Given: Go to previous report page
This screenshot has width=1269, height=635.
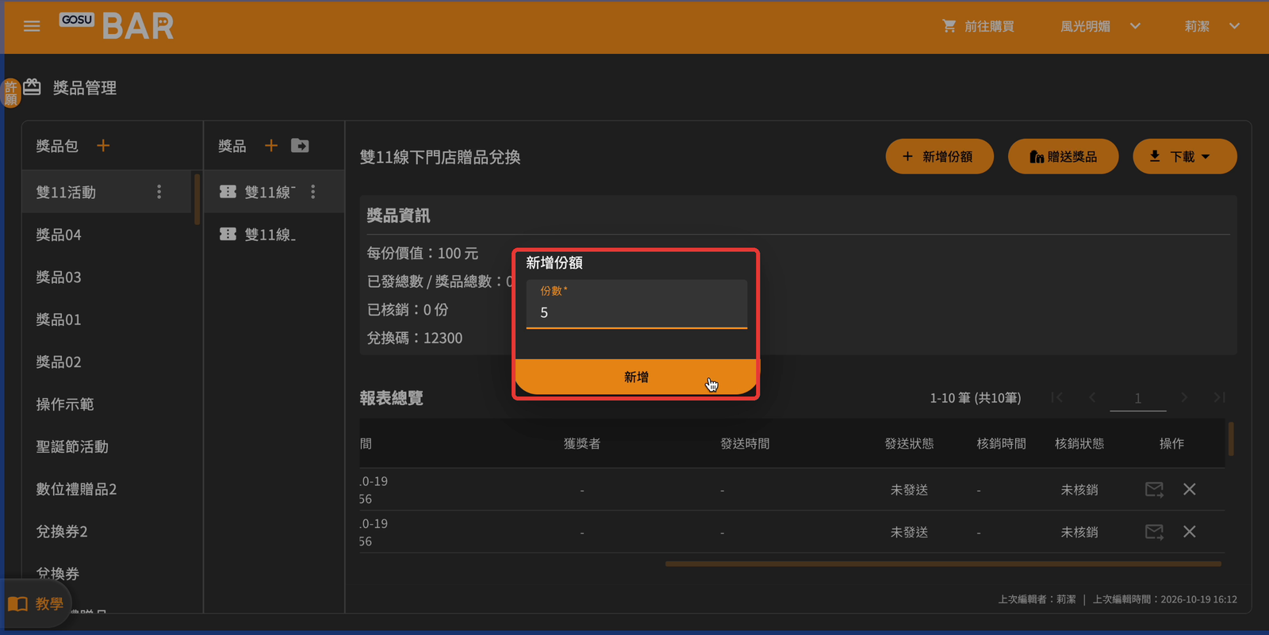Looking at the screenshot, I should [1092, 397].
